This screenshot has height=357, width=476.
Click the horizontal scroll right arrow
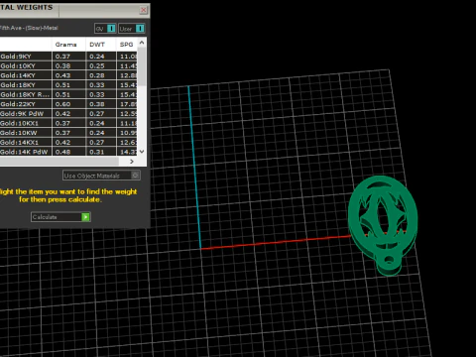point(132,162)
